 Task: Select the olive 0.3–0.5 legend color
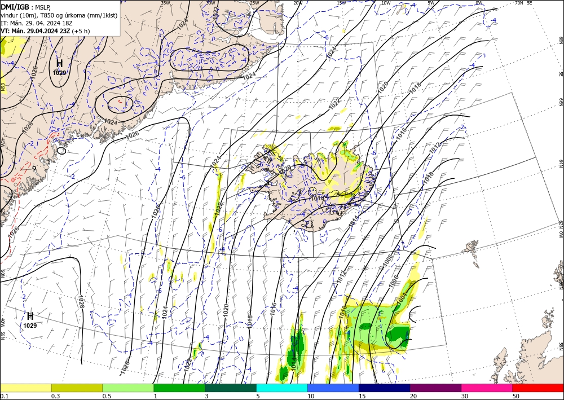click(77, 388)
